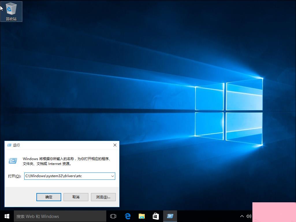Viewport: 296px width, 222px height.
Task: Confirm with the 确定 button
Action: click(x=49, y=197)
